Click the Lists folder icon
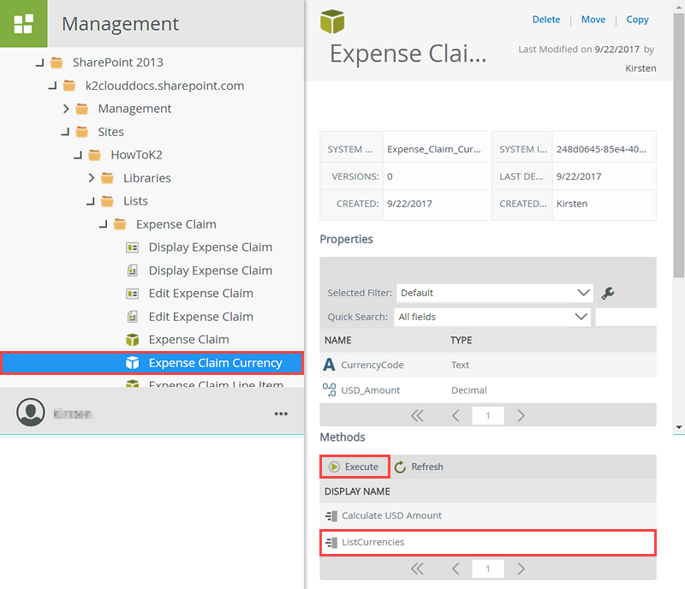 [x=107, y=201]
